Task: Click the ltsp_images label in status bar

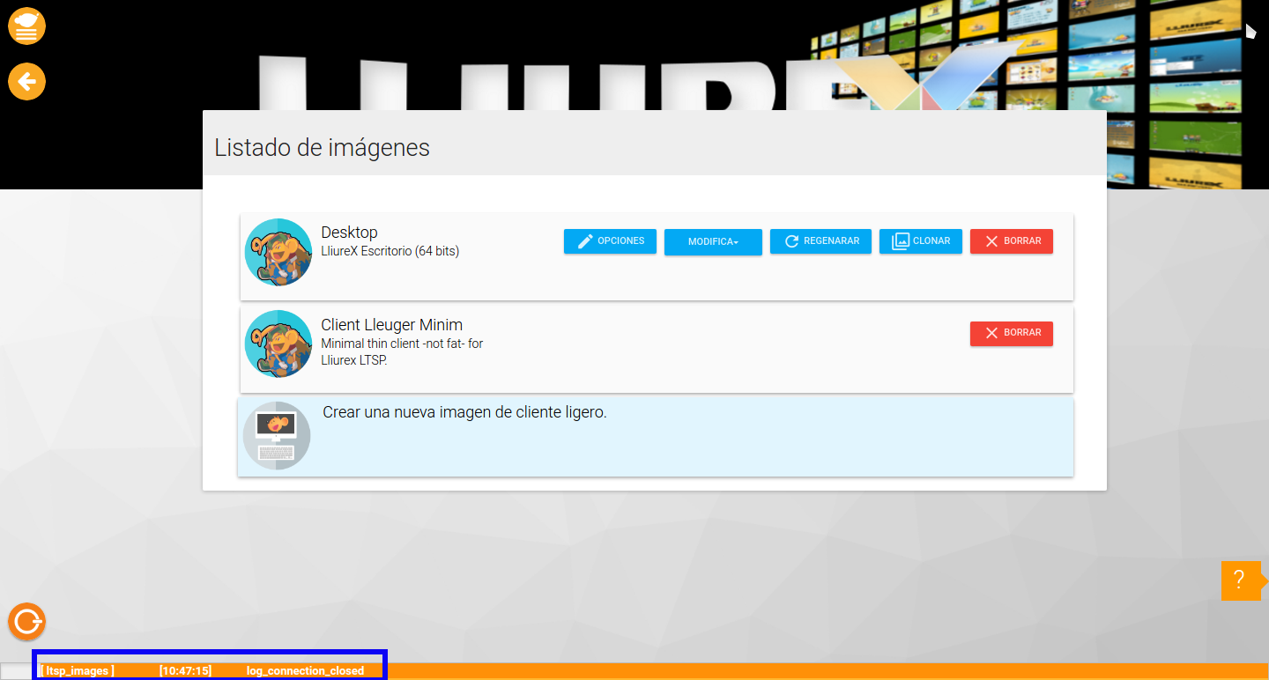Action: point(78,671)
